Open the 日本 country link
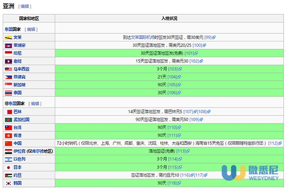Viewport: 286px width, 188px height. tap(18, 167)
